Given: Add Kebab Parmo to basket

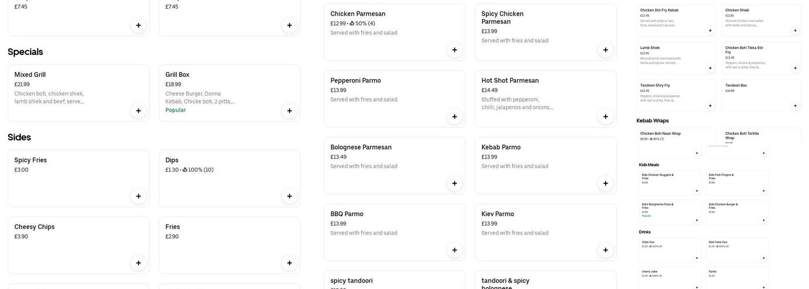Looking at the screenshot, I should tap(606, 184).
